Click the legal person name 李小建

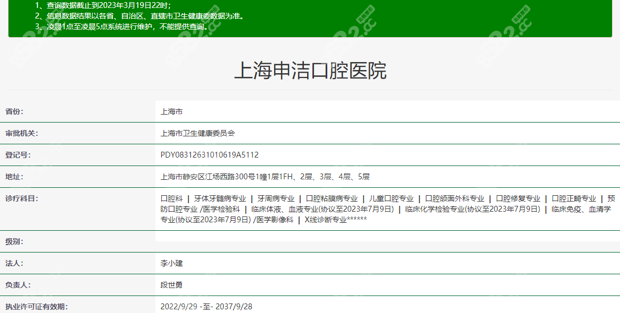pyautogui.click(x=171, y=263)
